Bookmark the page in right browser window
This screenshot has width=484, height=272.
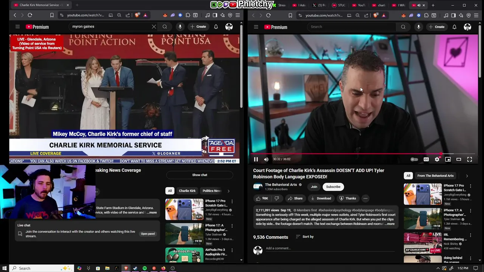coord(290,15)
